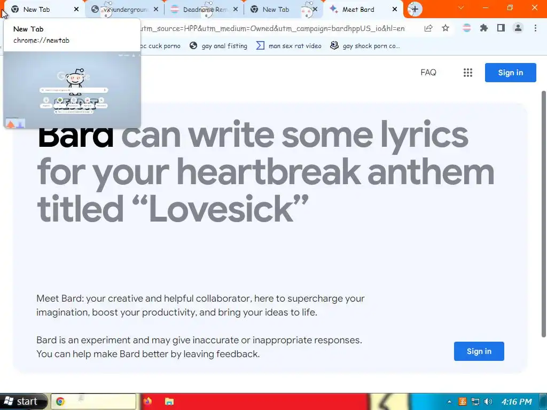
Task: Click the Chrome taskbar button
Action: coord(93,401)
